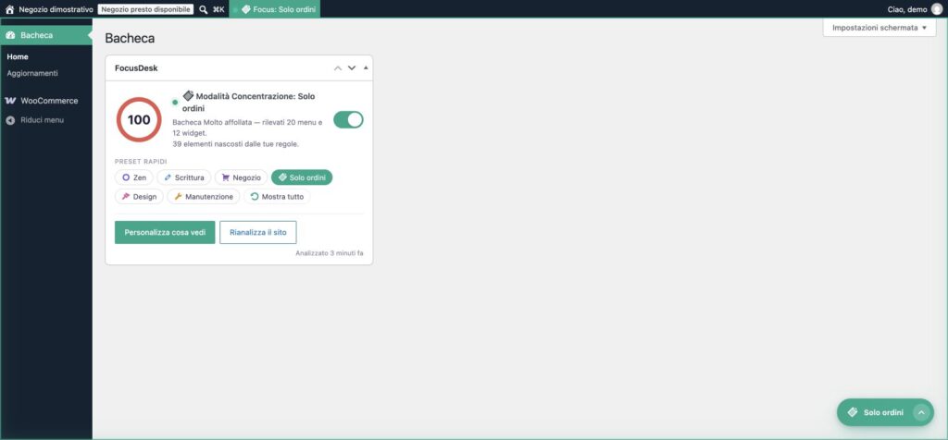Click the Negozio presto disponibile badge
The width and height of the screenshot is (948, 440).
tap(145, 9)
